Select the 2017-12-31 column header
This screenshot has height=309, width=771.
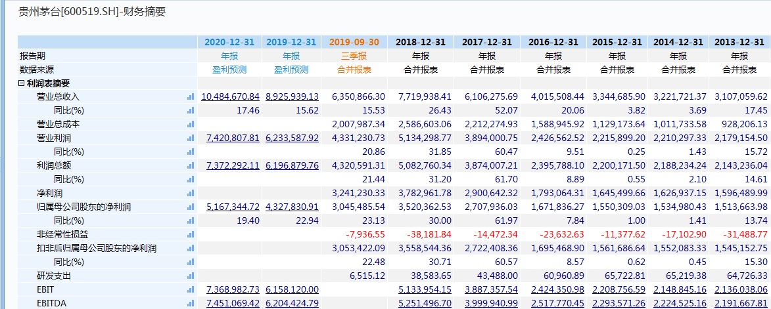pyautogui.click(x=487, y=42)
